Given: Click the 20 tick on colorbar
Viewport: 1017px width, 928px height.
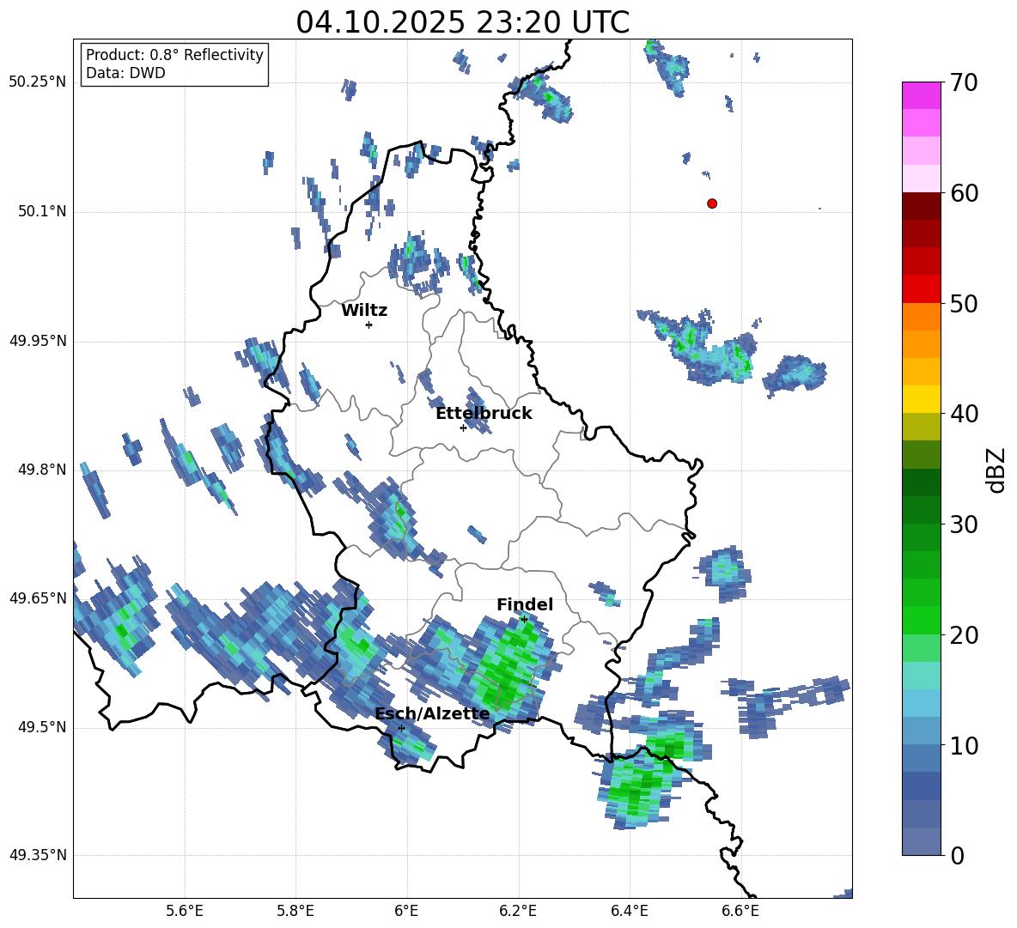Looking at the screenshot, I should 964,634.
